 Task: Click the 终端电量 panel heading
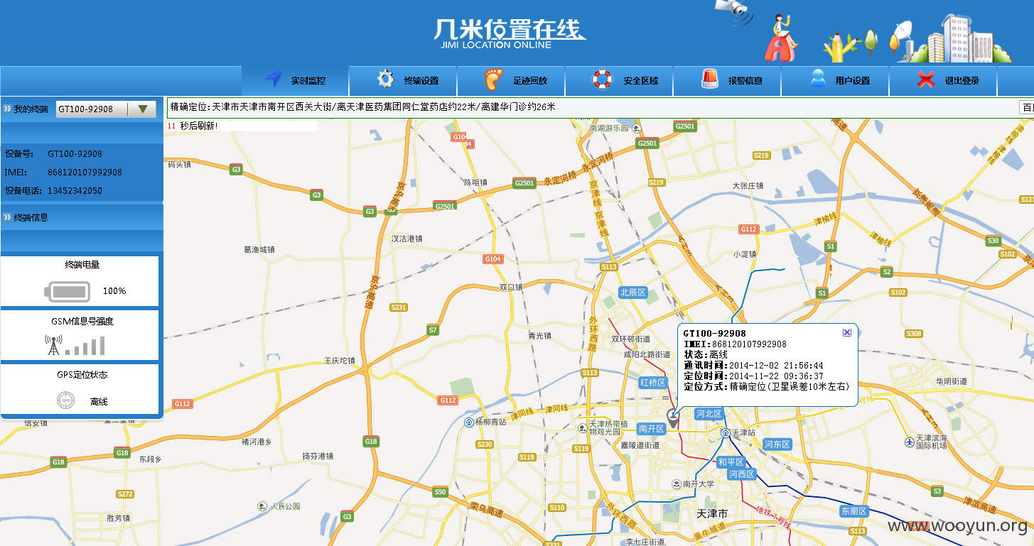(x=82, y=265)
